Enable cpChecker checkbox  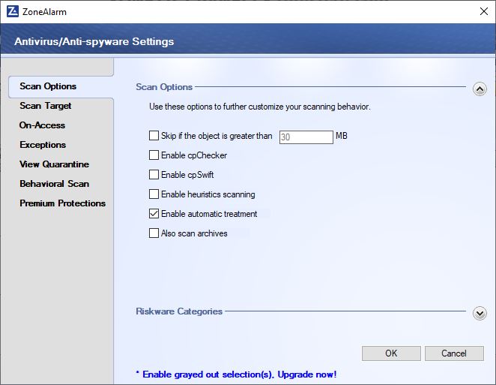[x=154, y=155]
